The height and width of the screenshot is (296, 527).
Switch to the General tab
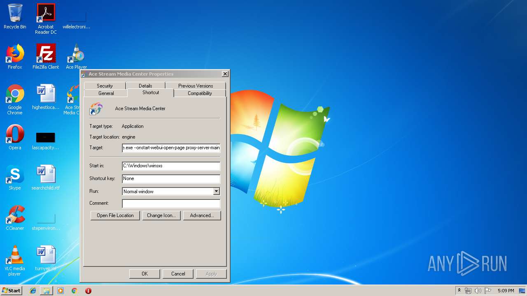(106, 93)
